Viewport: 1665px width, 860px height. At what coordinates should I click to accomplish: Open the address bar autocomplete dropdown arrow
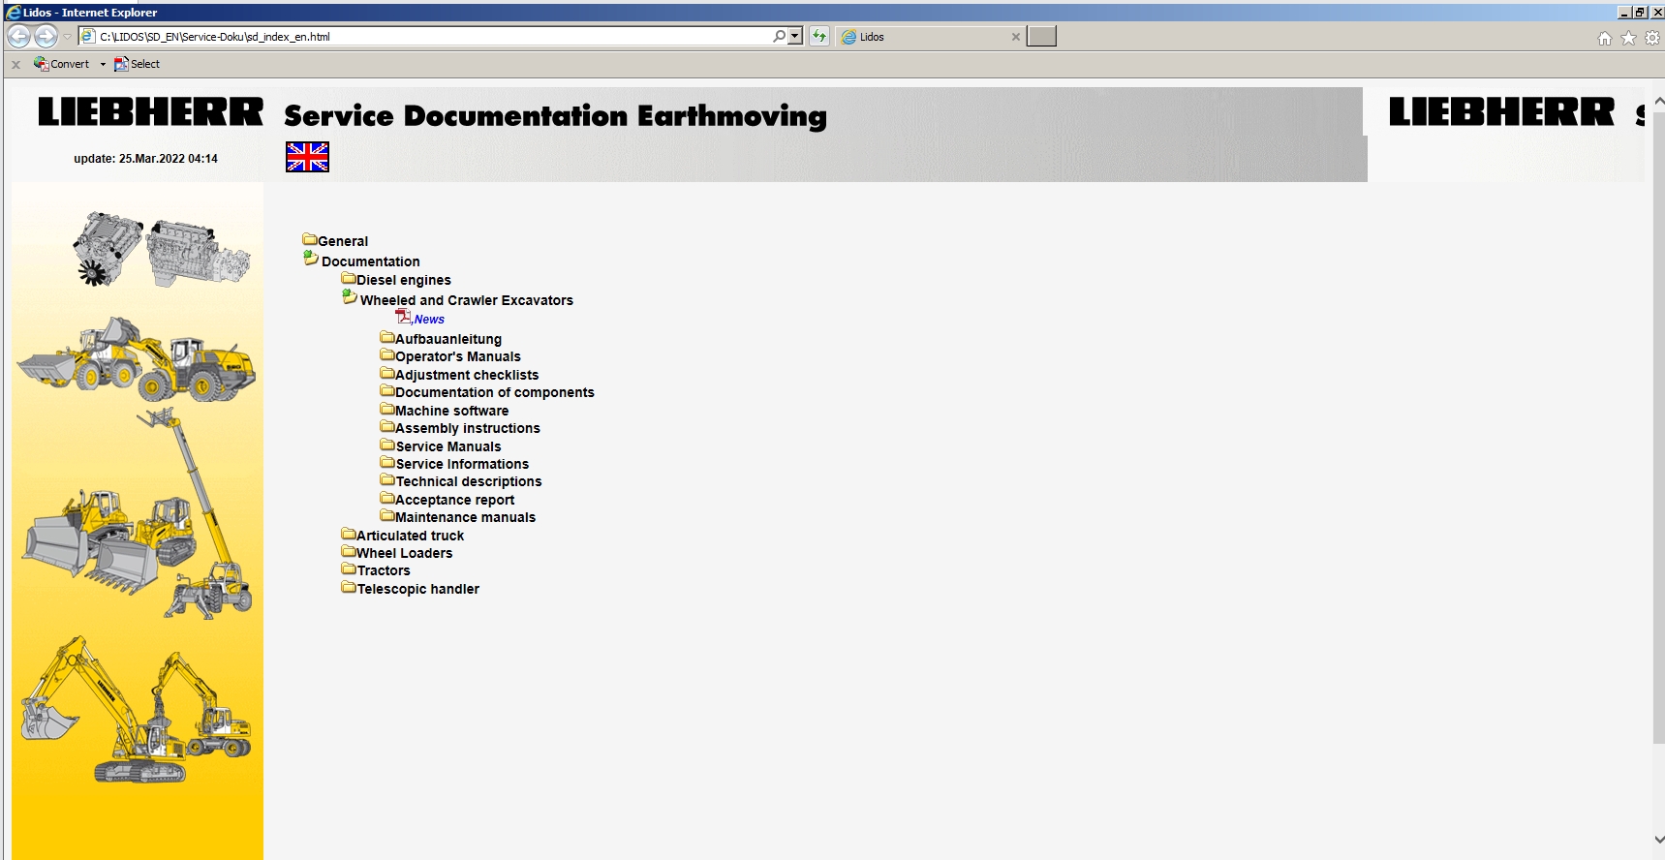[x=795, y=37]
